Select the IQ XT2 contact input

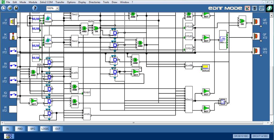pos(13,94)
